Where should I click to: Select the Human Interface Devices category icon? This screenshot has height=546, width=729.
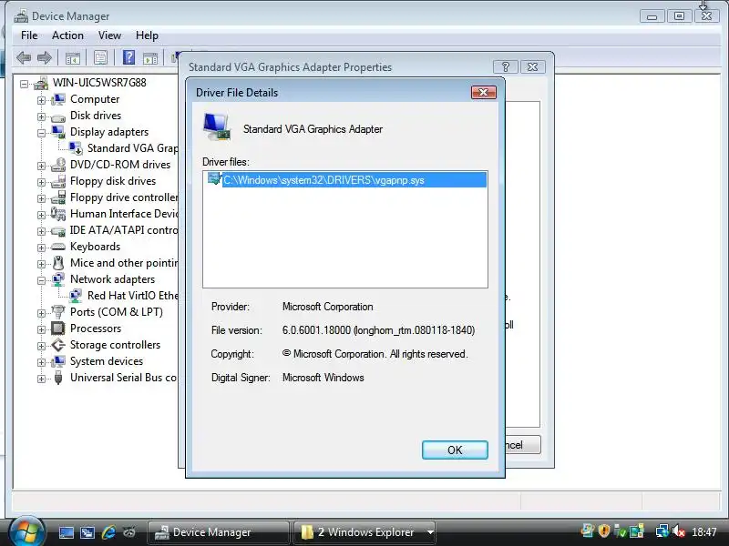[58, 214]
